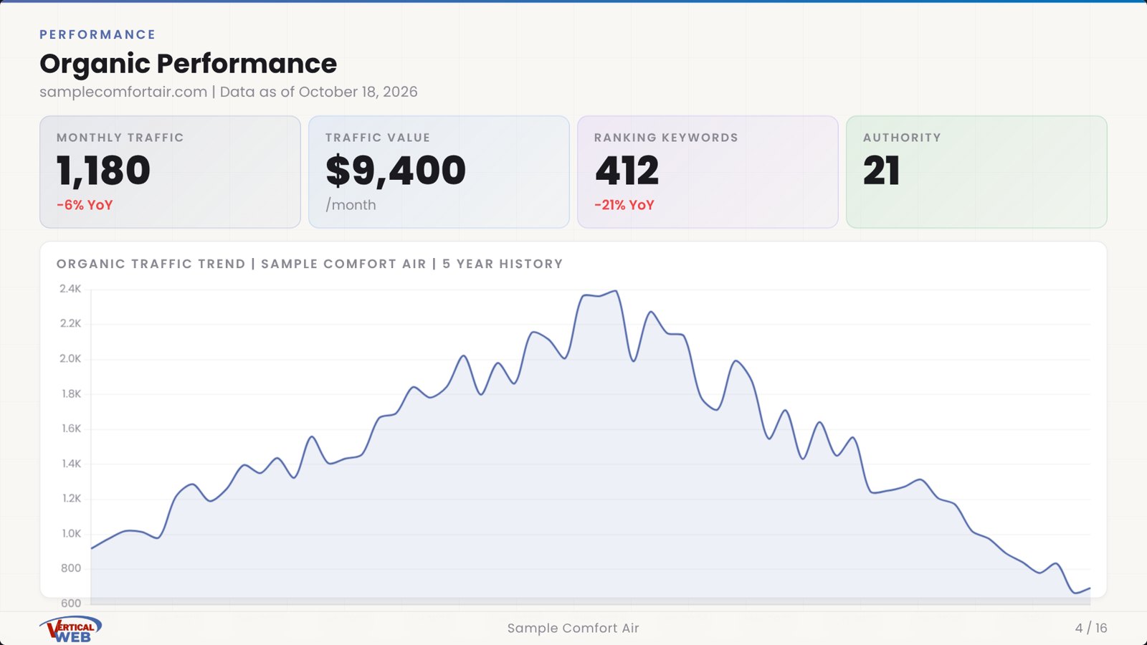The width and height of the screenshot is (1147, 645).
Task: Click the '-21% YoY' keywords change
Action: 624,205
